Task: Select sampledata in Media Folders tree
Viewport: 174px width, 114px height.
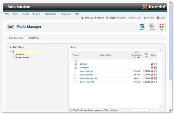Action: click(23, 57)
